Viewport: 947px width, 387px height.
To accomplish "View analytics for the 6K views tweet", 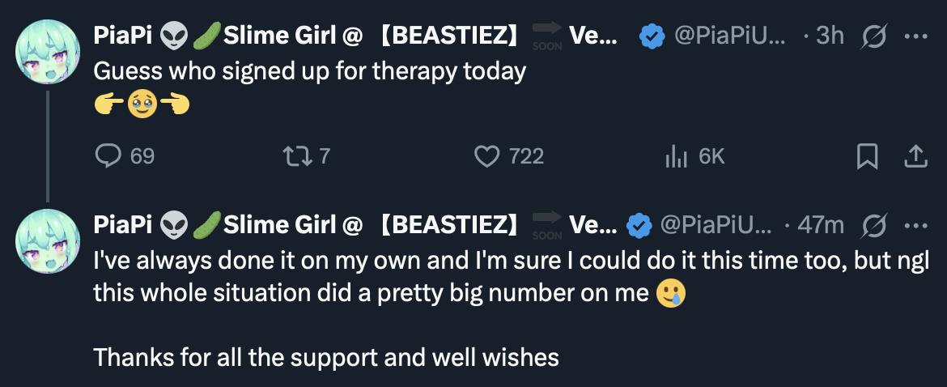I will (676, 156).
